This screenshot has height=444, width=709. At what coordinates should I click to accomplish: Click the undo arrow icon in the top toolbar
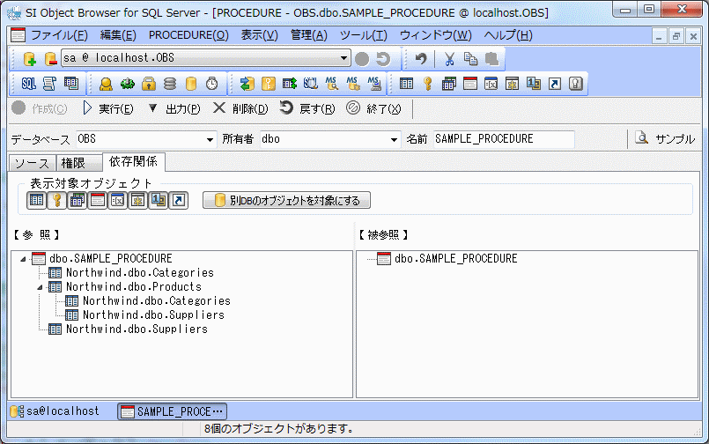(421, 59)
